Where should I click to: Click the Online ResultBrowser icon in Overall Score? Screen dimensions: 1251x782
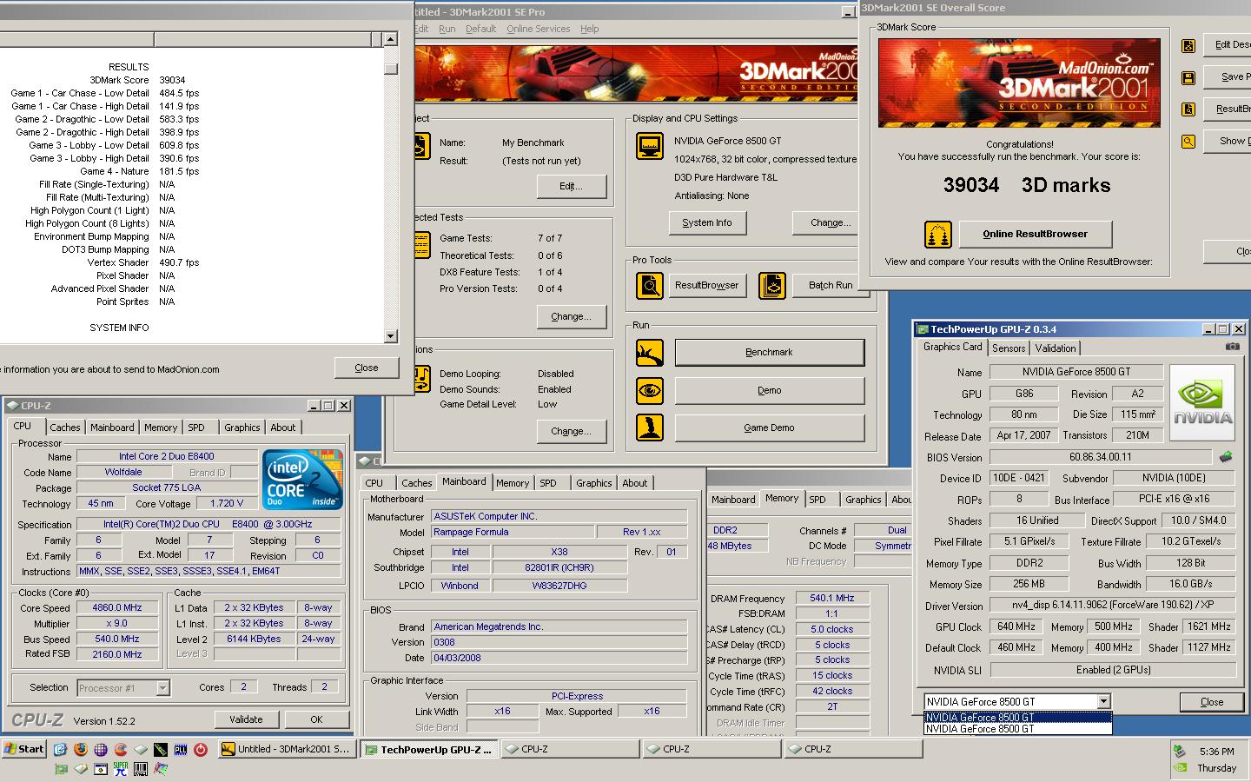pos(937,234)
